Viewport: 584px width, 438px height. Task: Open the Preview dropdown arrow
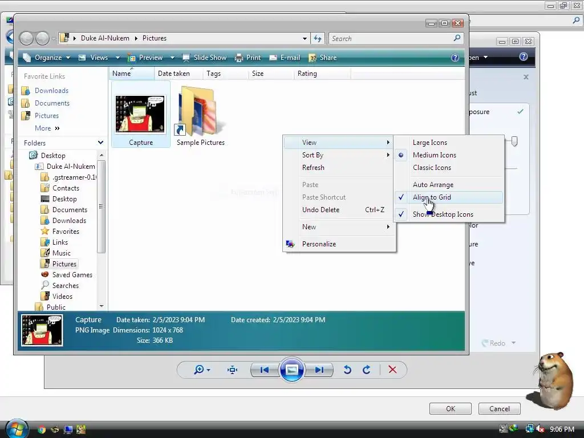172,58
